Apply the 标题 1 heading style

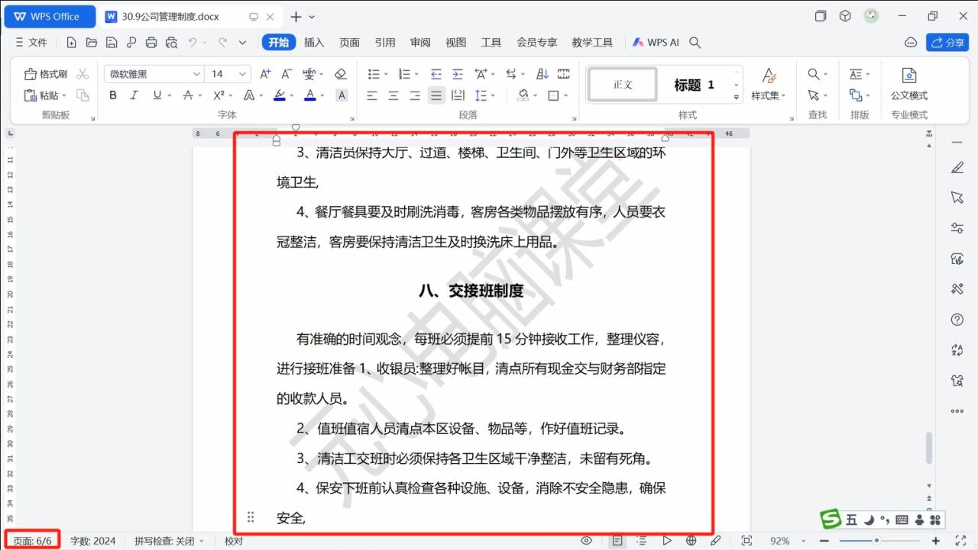695,85
